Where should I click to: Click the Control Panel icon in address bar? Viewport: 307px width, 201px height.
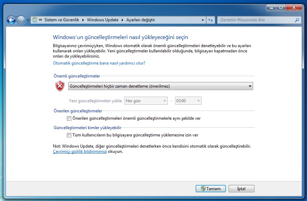tap(34, 20)
